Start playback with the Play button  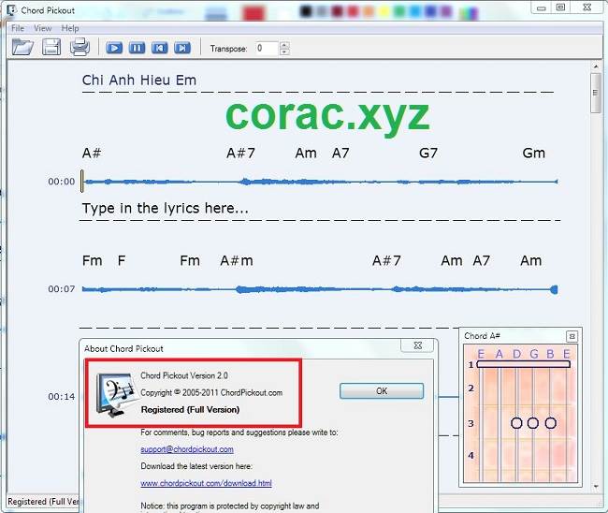[x=114, y=48]
